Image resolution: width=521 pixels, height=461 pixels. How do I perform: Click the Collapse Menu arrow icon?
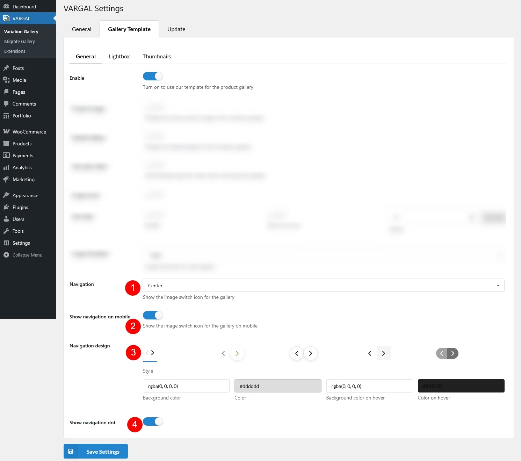[6, 255]
